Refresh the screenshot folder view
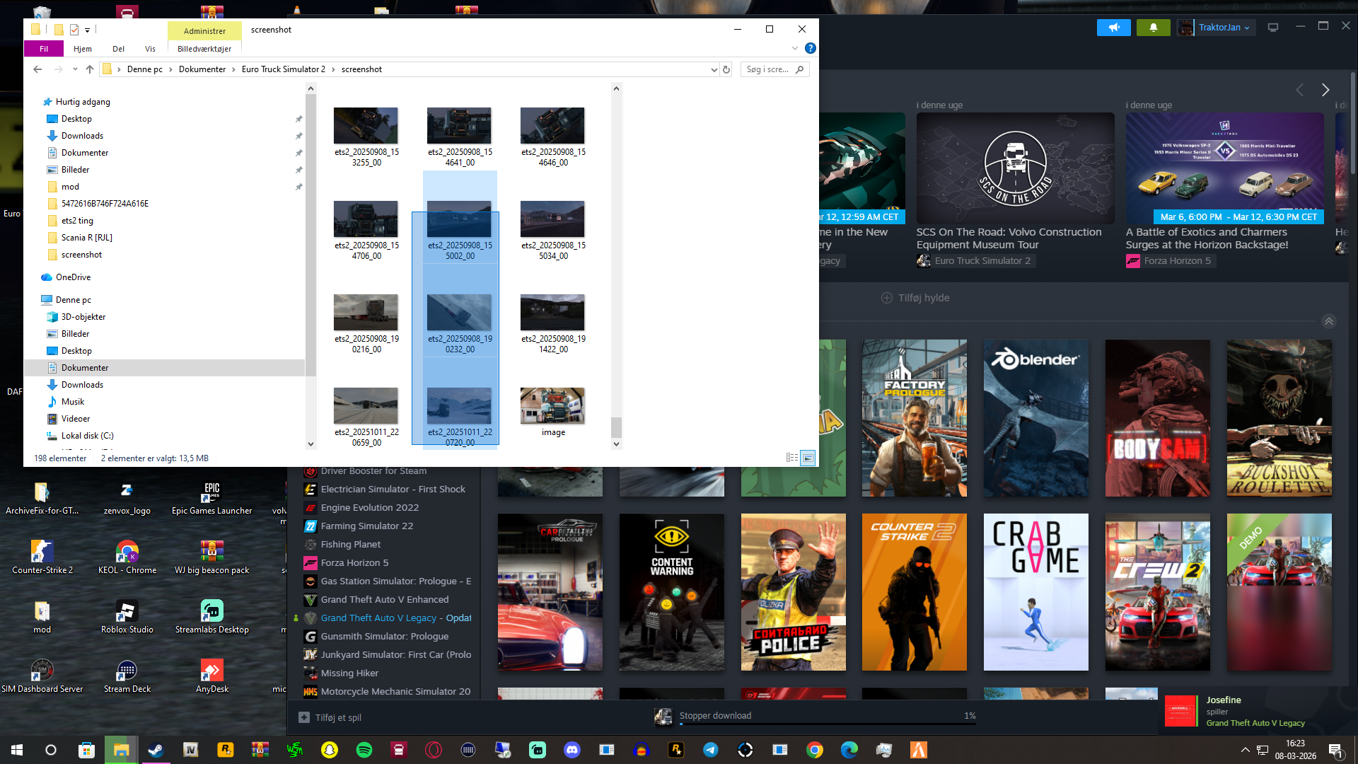Viewport: 1358px width, 764px height. click(x=726, y=69)
